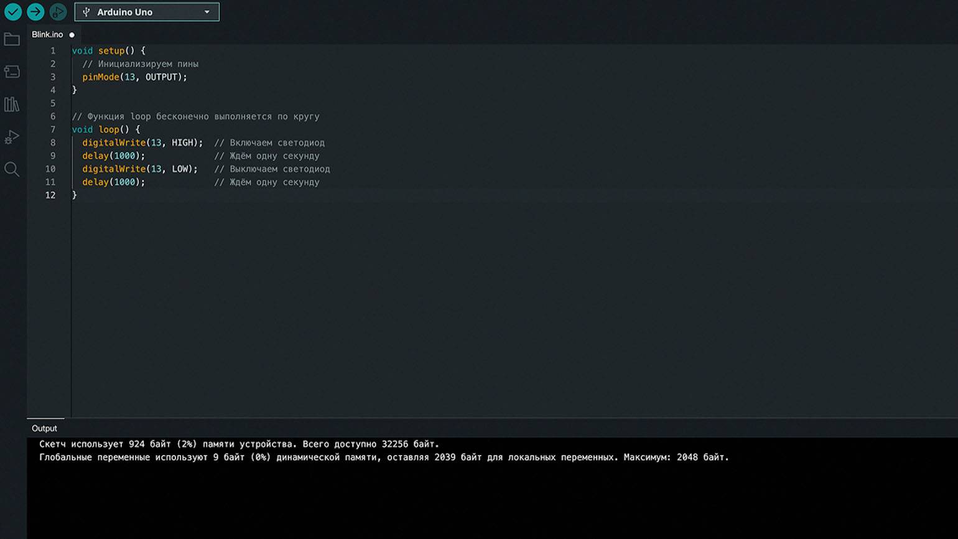Switch to the Output panel tab
This screenshot has width=958, height=539.
[x=44, y=428]
